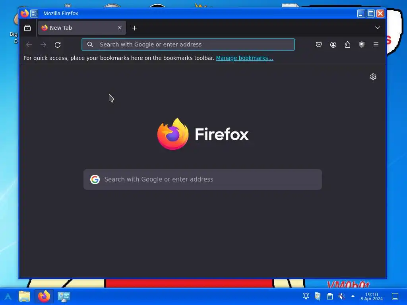Reload the current page

[x=58, y=44]
